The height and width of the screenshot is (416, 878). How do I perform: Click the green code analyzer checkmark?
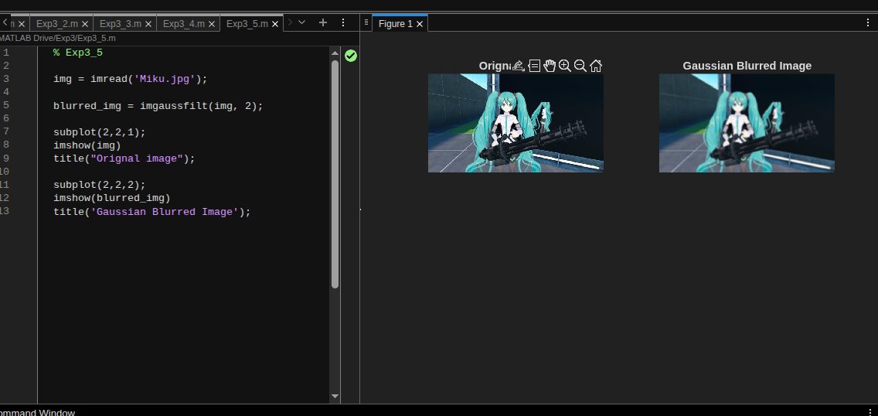point(351,56)
